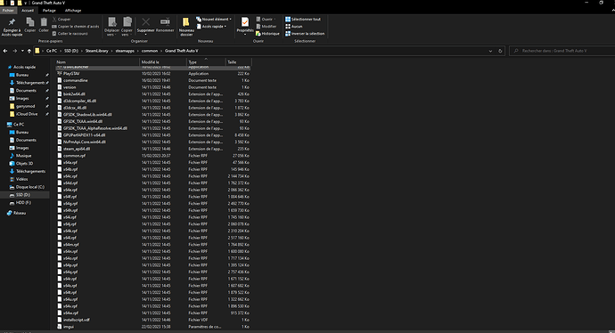Image resolution: width=615 pixels, height=333 pixels.
Task: Switch to the Partage tab
Action: (x=49, y=11)
